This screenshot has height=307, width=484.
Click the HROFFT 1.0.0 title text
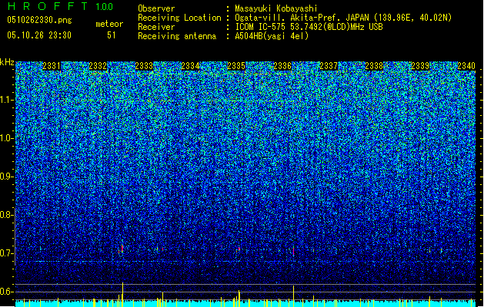tap(61, 6)
